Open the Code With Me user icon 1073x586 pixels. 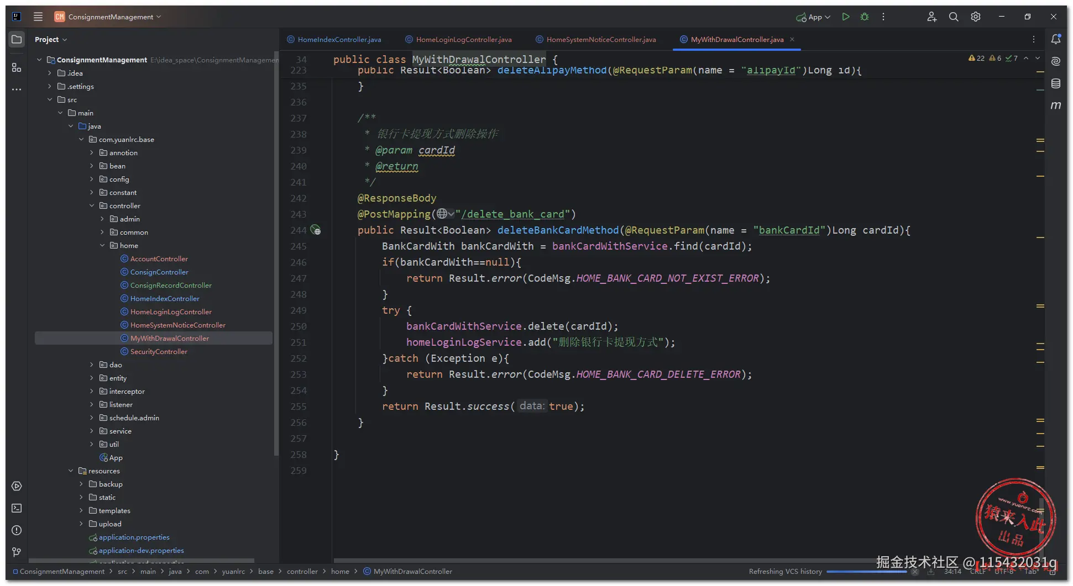(x=931, y=17)
